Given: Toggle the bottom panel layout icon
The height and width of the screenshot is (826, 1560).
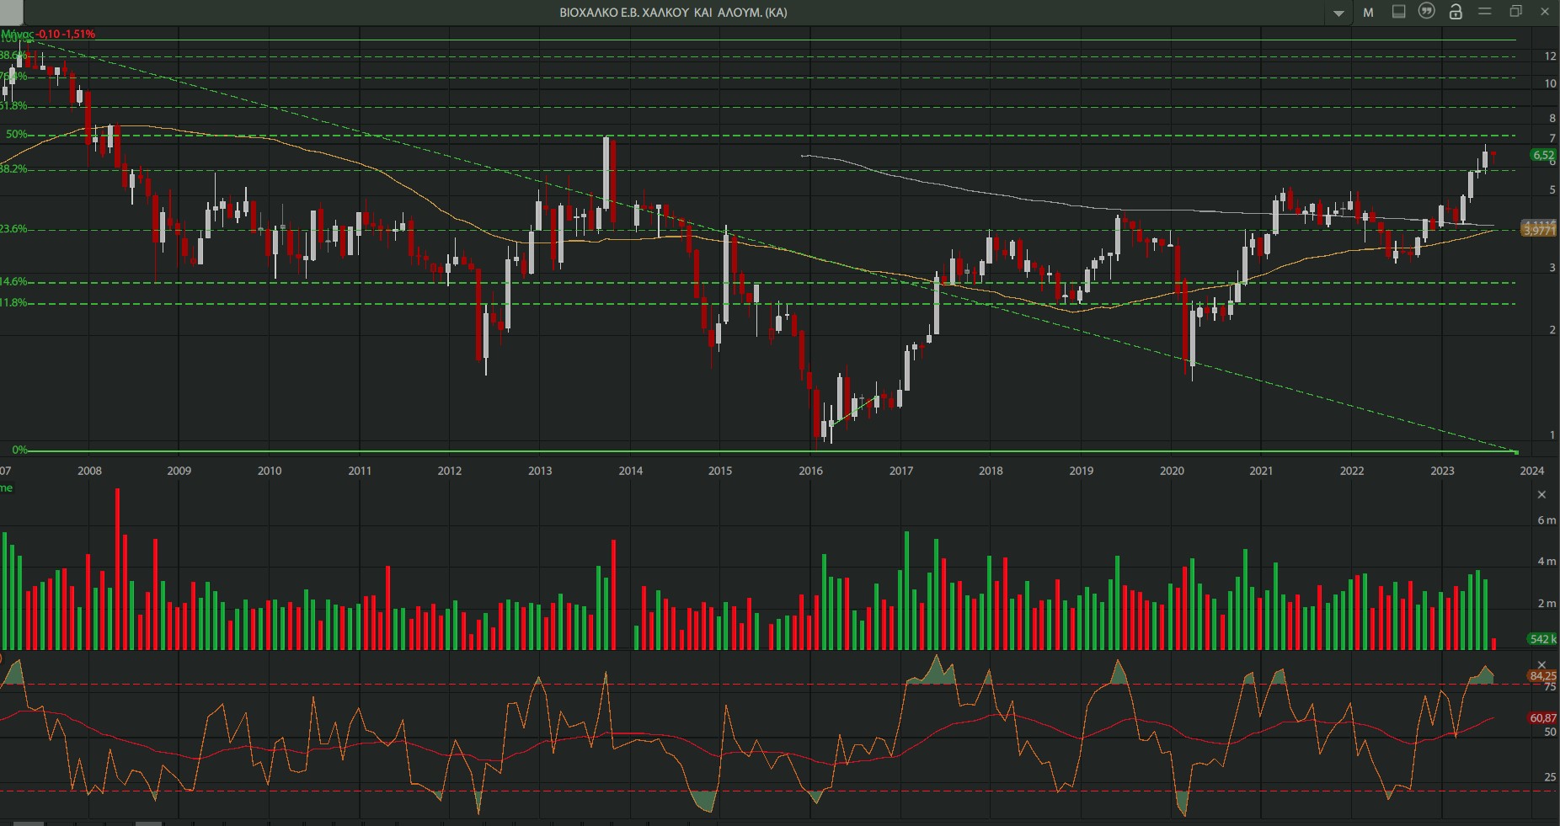Looking at the screenshot, I should coord(1398,12).
